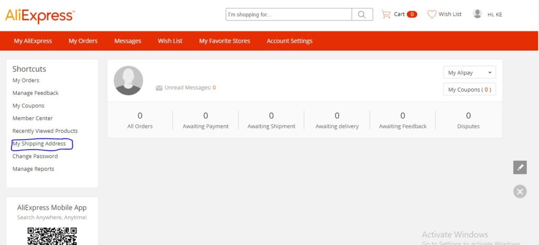Click the search magnifier button
Viewport: 539px width, 245px height.
(x=362, y=14)
